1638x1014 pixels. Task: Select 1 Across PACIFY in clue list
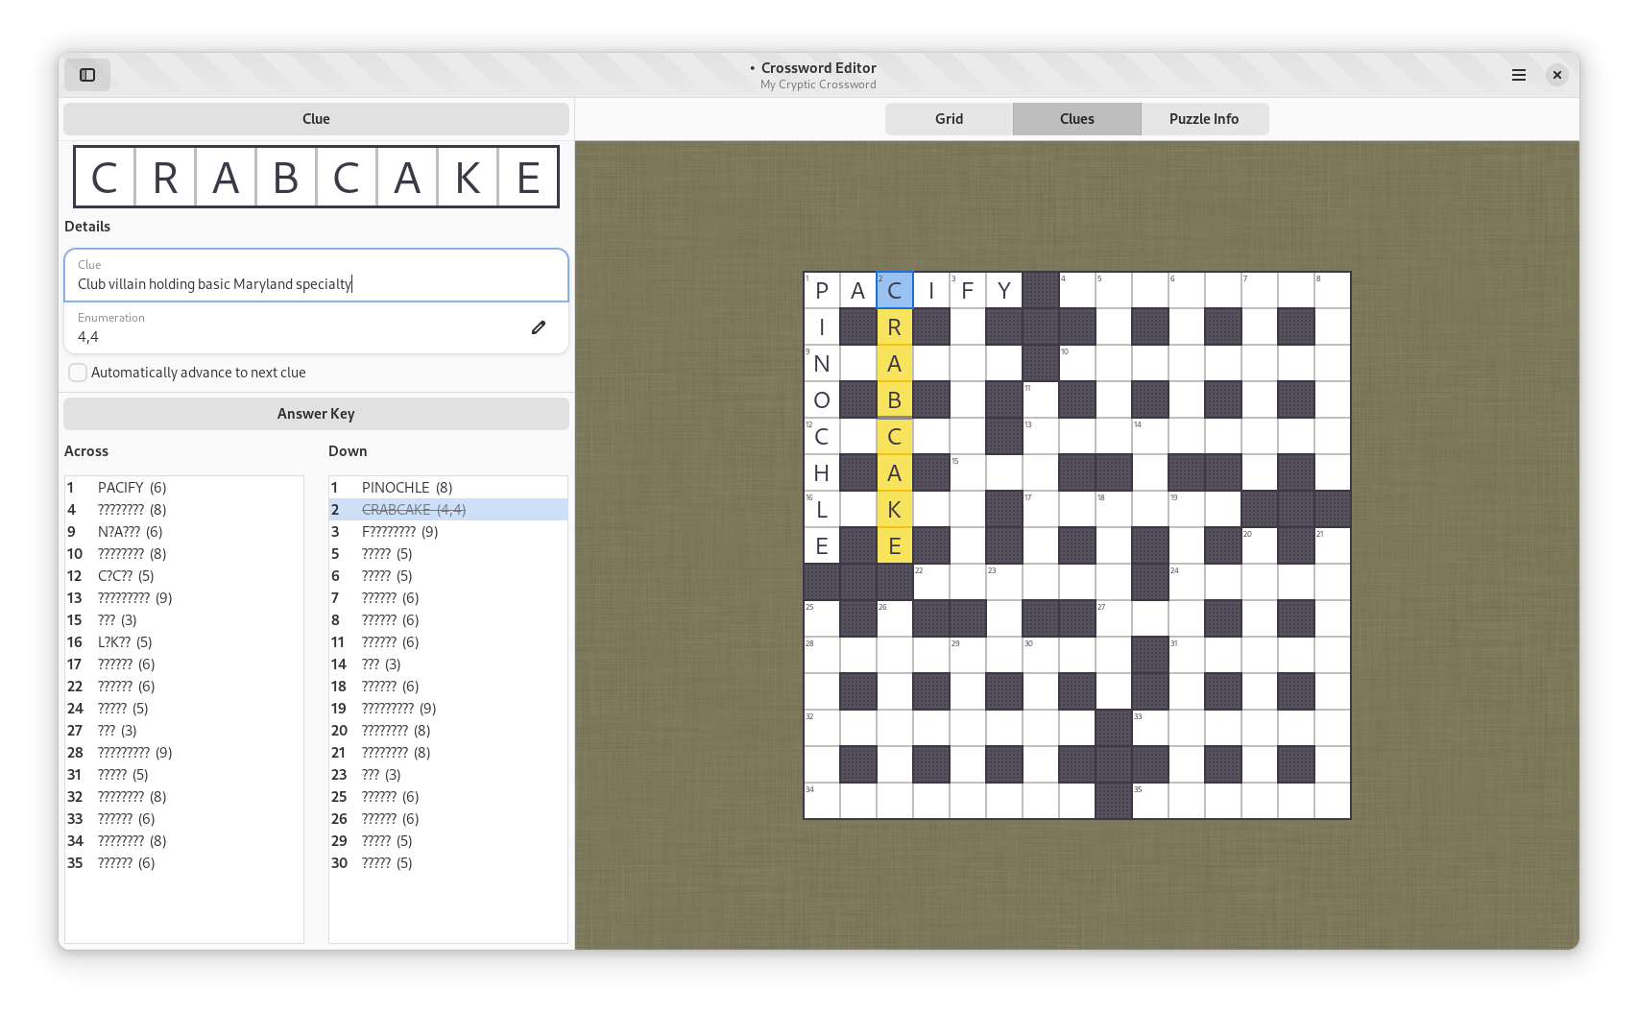132,488
